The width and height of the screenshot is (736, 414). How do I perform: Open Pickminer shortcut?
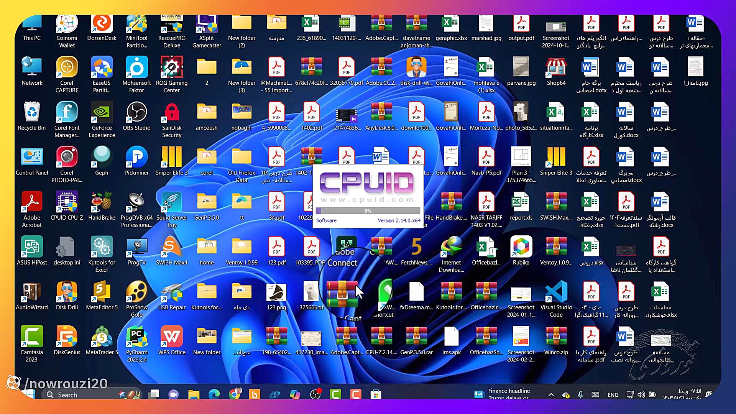click(x=136, y=161)
